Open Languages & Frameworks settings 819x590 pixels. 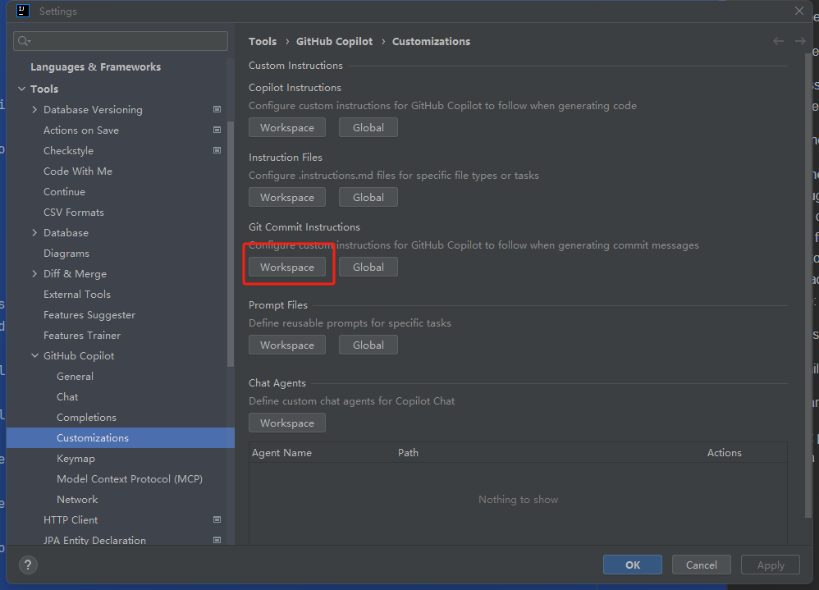(x=95, y=66)
